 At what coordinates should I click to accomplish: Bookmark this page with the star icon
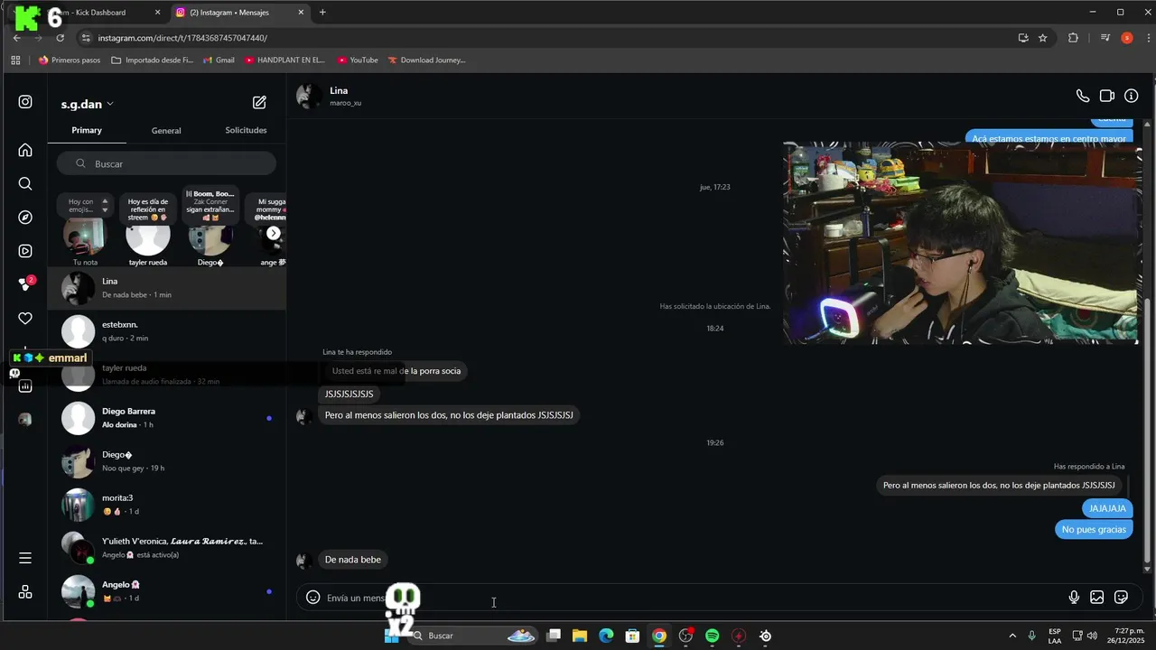[1043, 38]
